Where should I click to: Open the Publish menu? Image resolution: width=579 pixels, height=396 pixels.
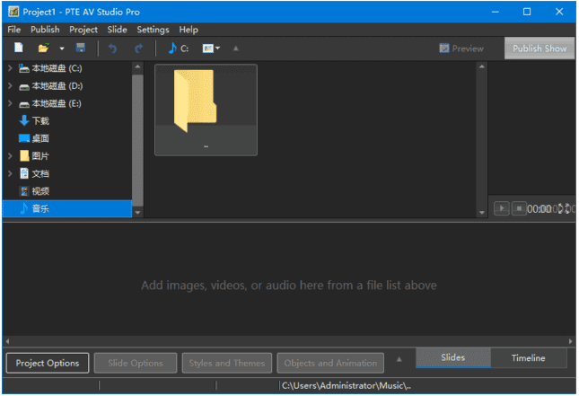pyautogui.click(x=45, y=30)
